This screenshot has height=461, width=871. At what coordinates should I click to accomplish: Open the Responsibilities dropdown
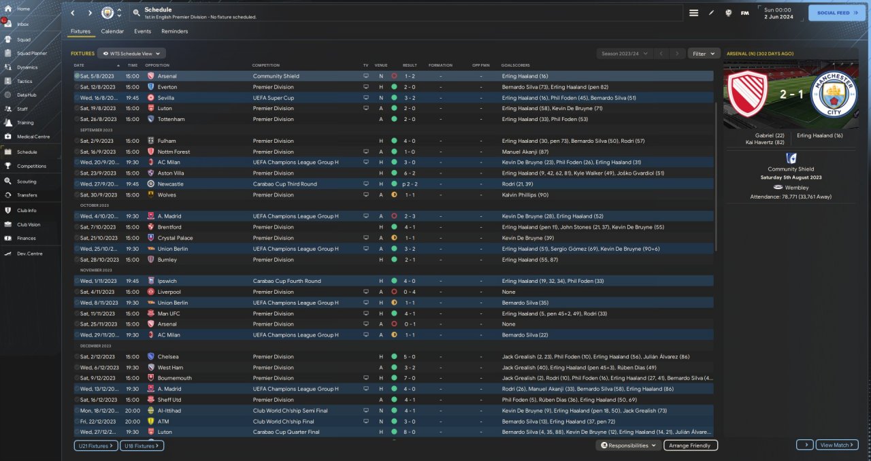click(629, 445)
